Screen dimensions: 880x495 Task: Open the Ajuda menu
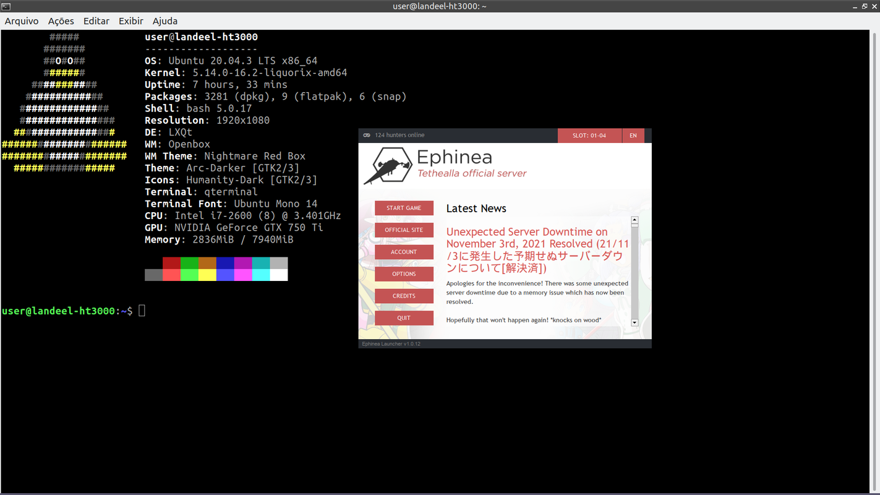[x=165, y=21]
